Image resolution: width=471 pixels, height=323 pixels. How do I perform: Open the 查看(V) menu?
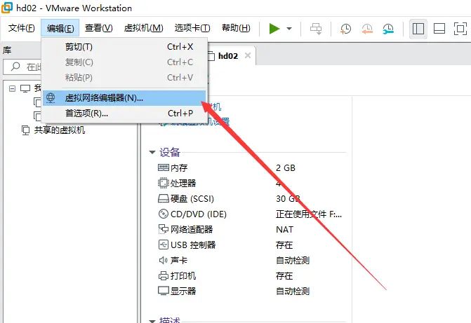click(98, 28)
